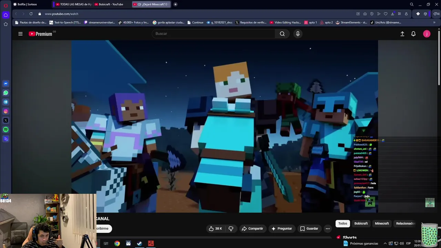Open bookmarks star in Opera sidebar
This screenshot has height=248, width=441.
coord(6,24)
